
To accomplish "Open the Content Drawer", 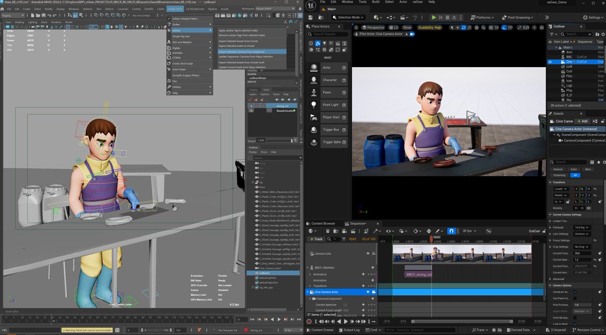I will pyautogui.click(x=320, y=330).
